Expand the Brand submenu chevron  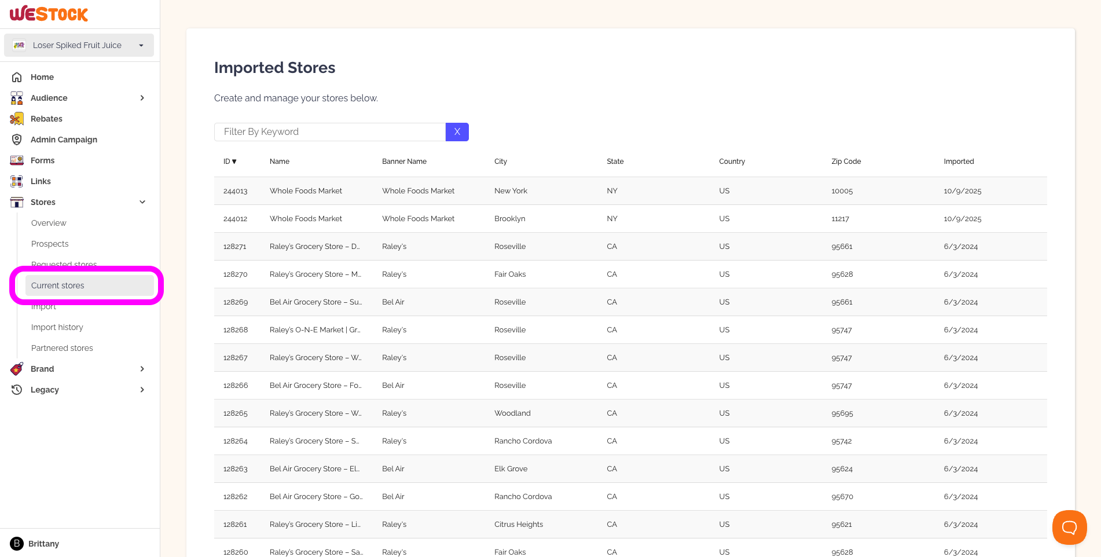(x=142, y=369)
